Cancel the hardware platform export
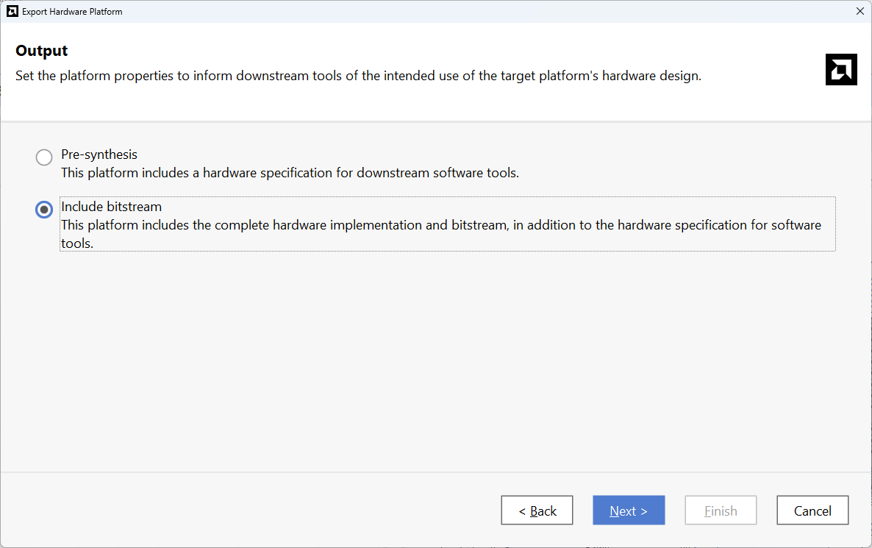The height and width of the screenshot is (548, 872). [812, 510]
